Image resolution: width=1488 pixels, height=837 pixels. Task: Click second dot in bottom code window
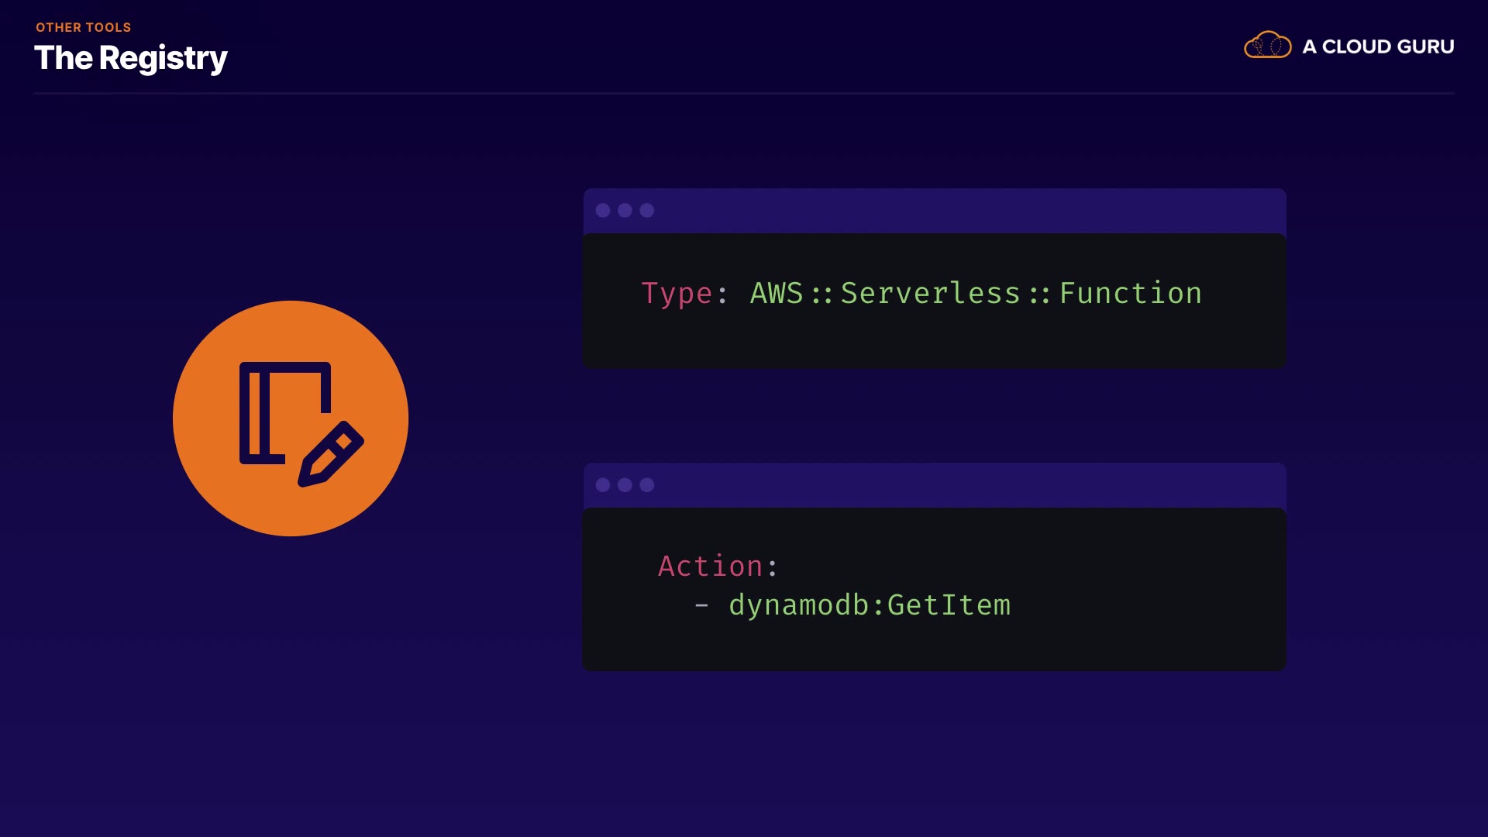point(625,485)
